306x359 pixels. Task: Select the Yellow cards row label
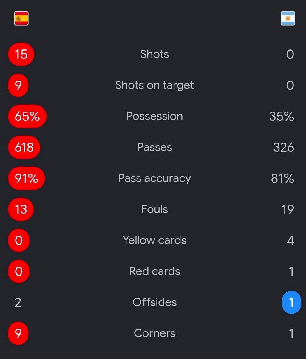pyautogui.click(x=154, y=240)
